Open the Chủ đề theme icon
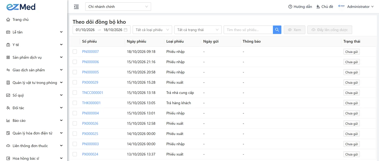Image resolution: width=379 pixels, height=161 pixels. pos(318,7)
